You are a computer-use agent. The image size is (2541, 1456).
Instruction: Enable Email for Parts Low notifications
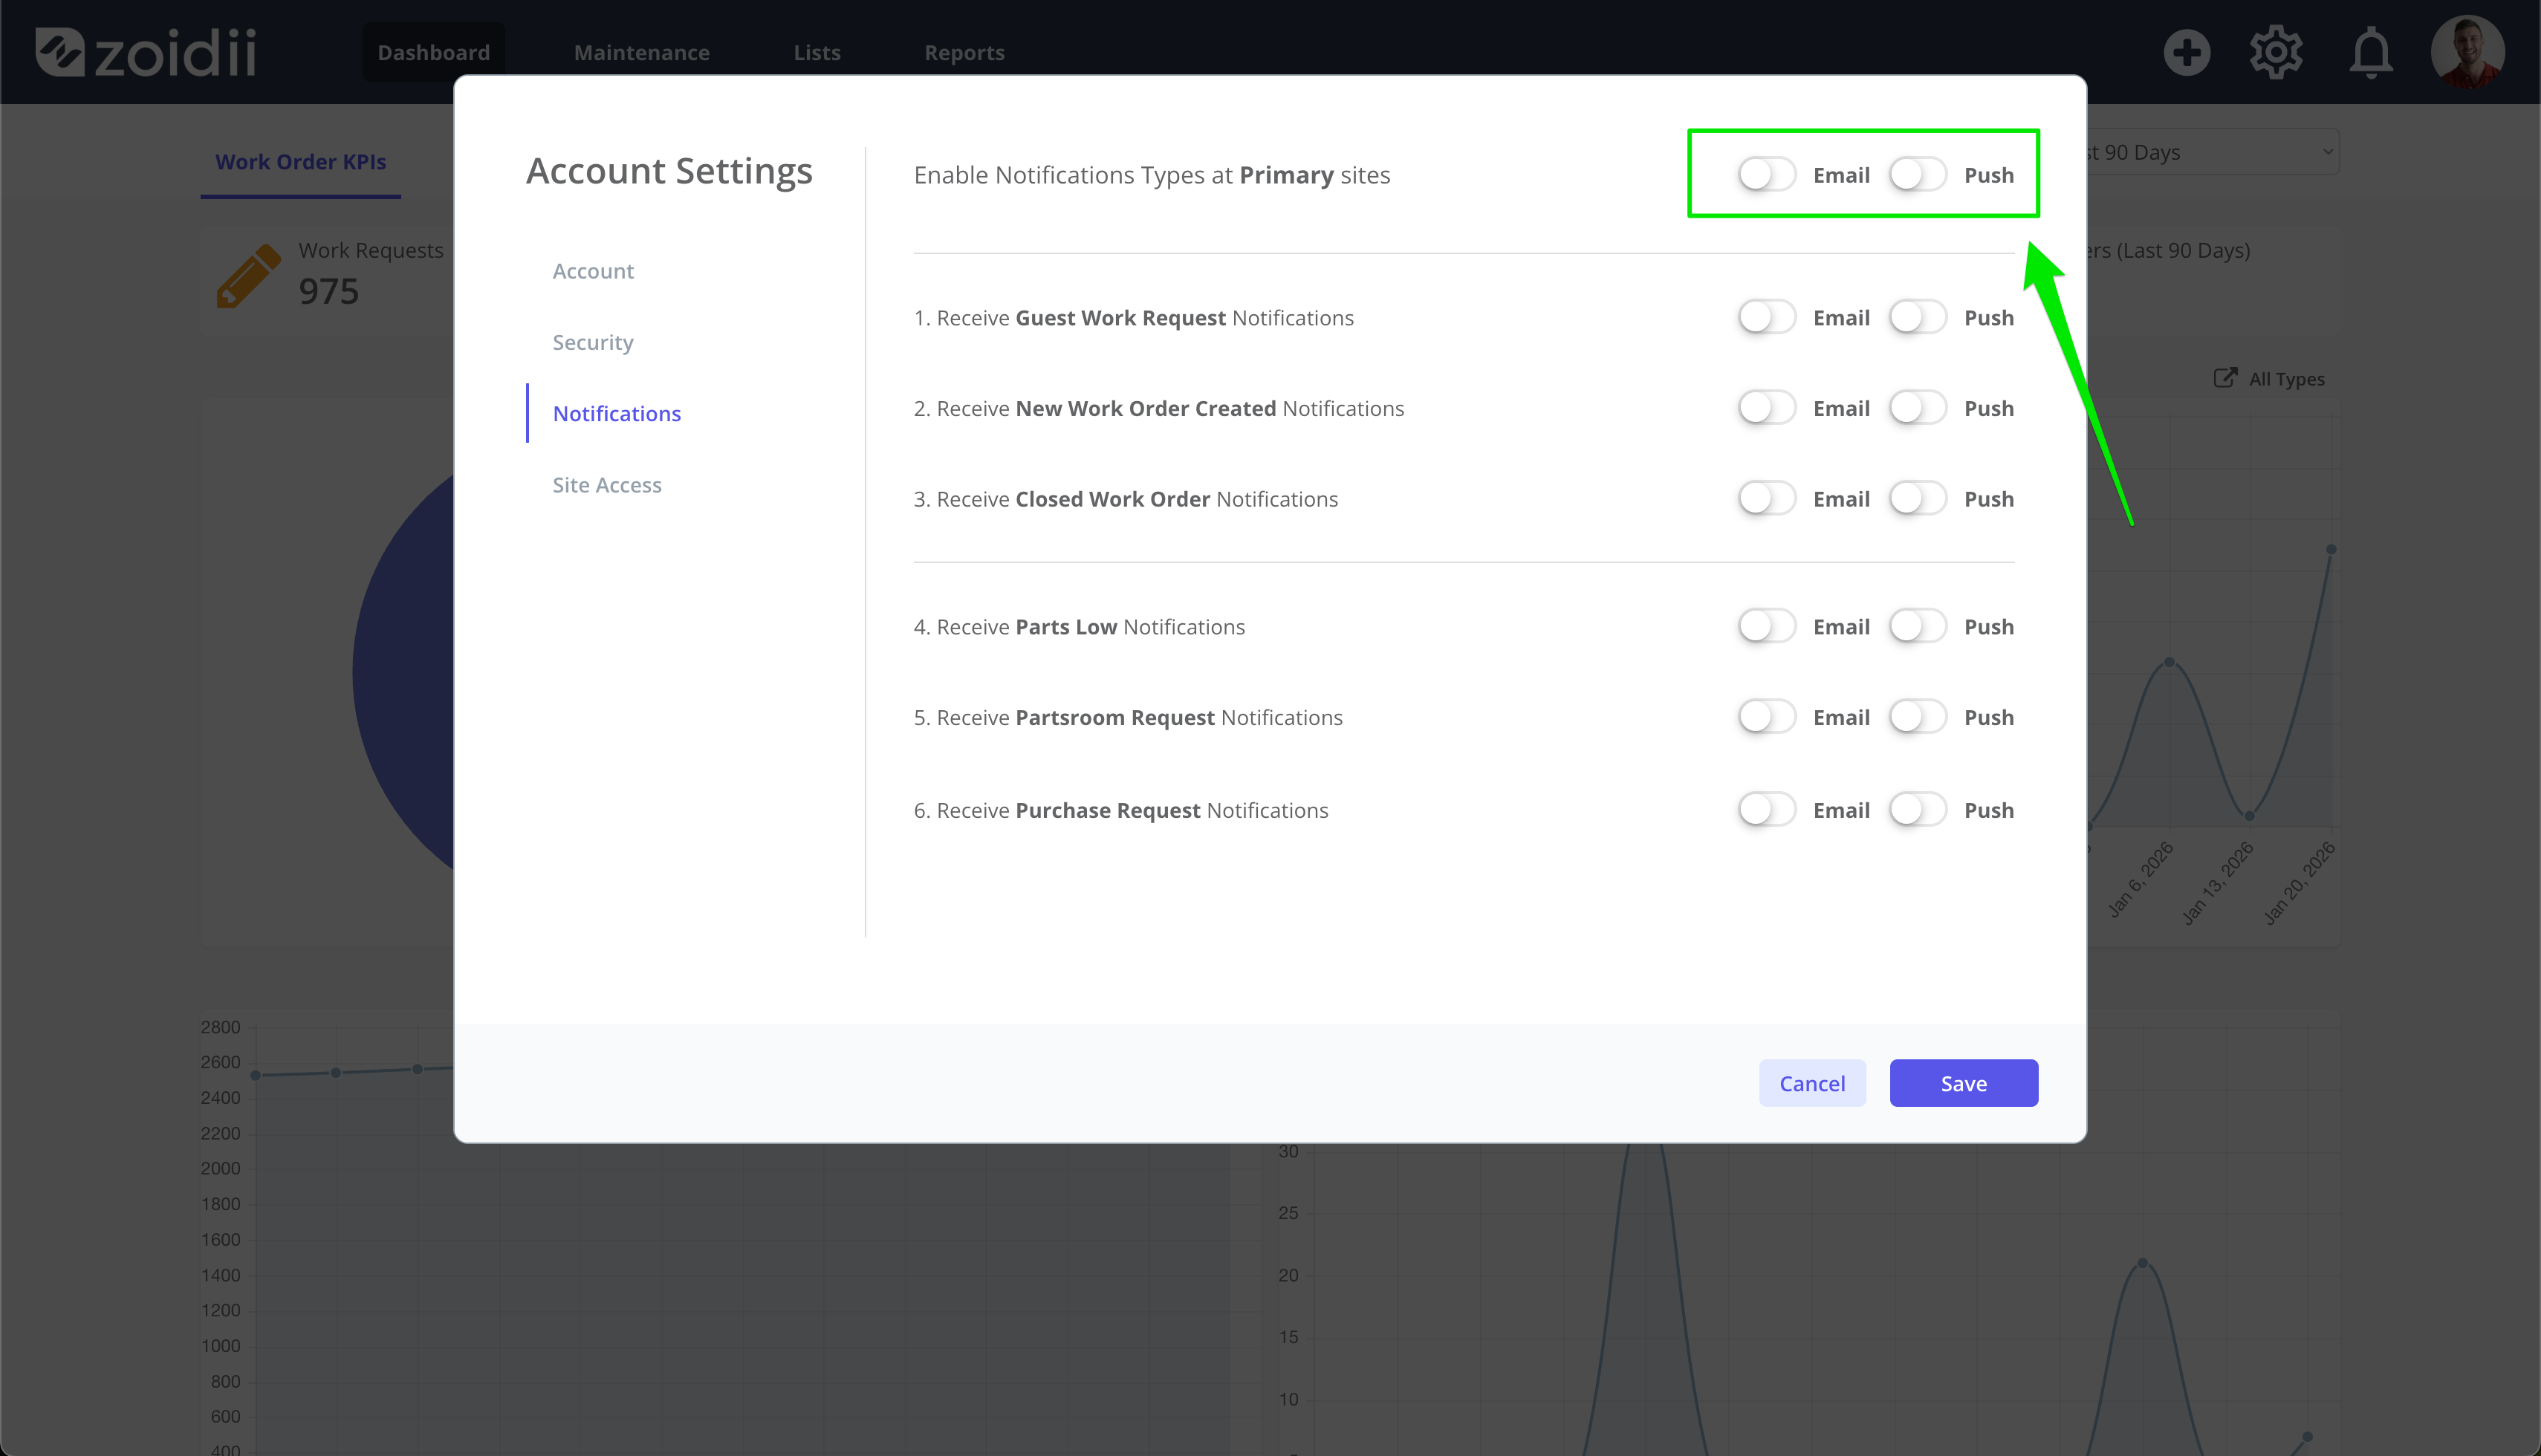pyautogui.click(x=1766, y=626)
